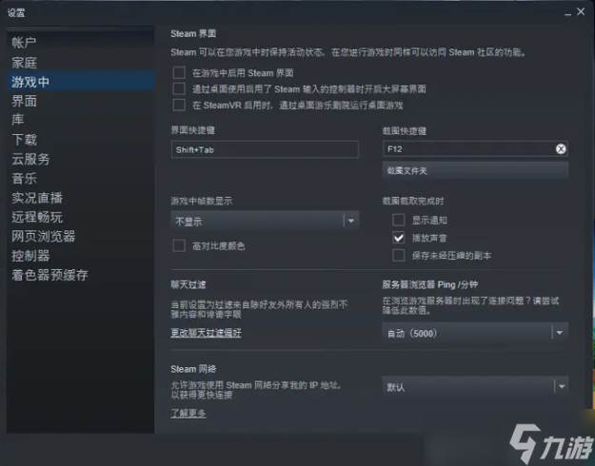Enable 在游戏中启用 Steam 界面 checkbox
This screenshot has height=466, width=595.
click(179, 72)
